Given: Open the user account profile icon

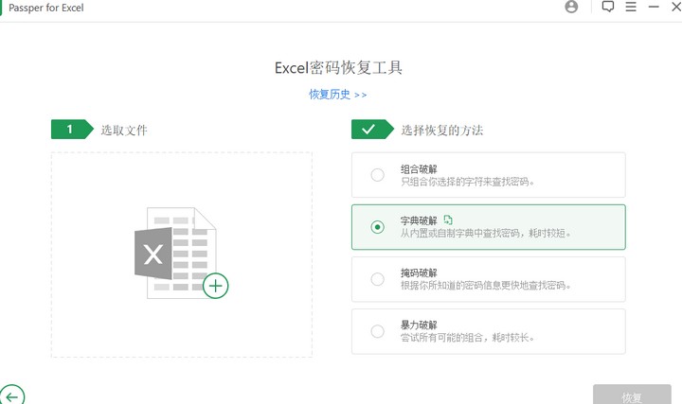Looking at the screenshot, I should [x=571, y=7].
